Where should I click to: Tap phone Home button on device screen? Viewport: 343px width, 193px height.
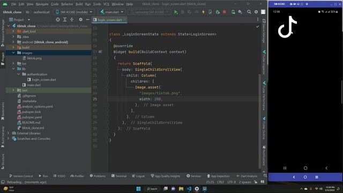[305, 168]
